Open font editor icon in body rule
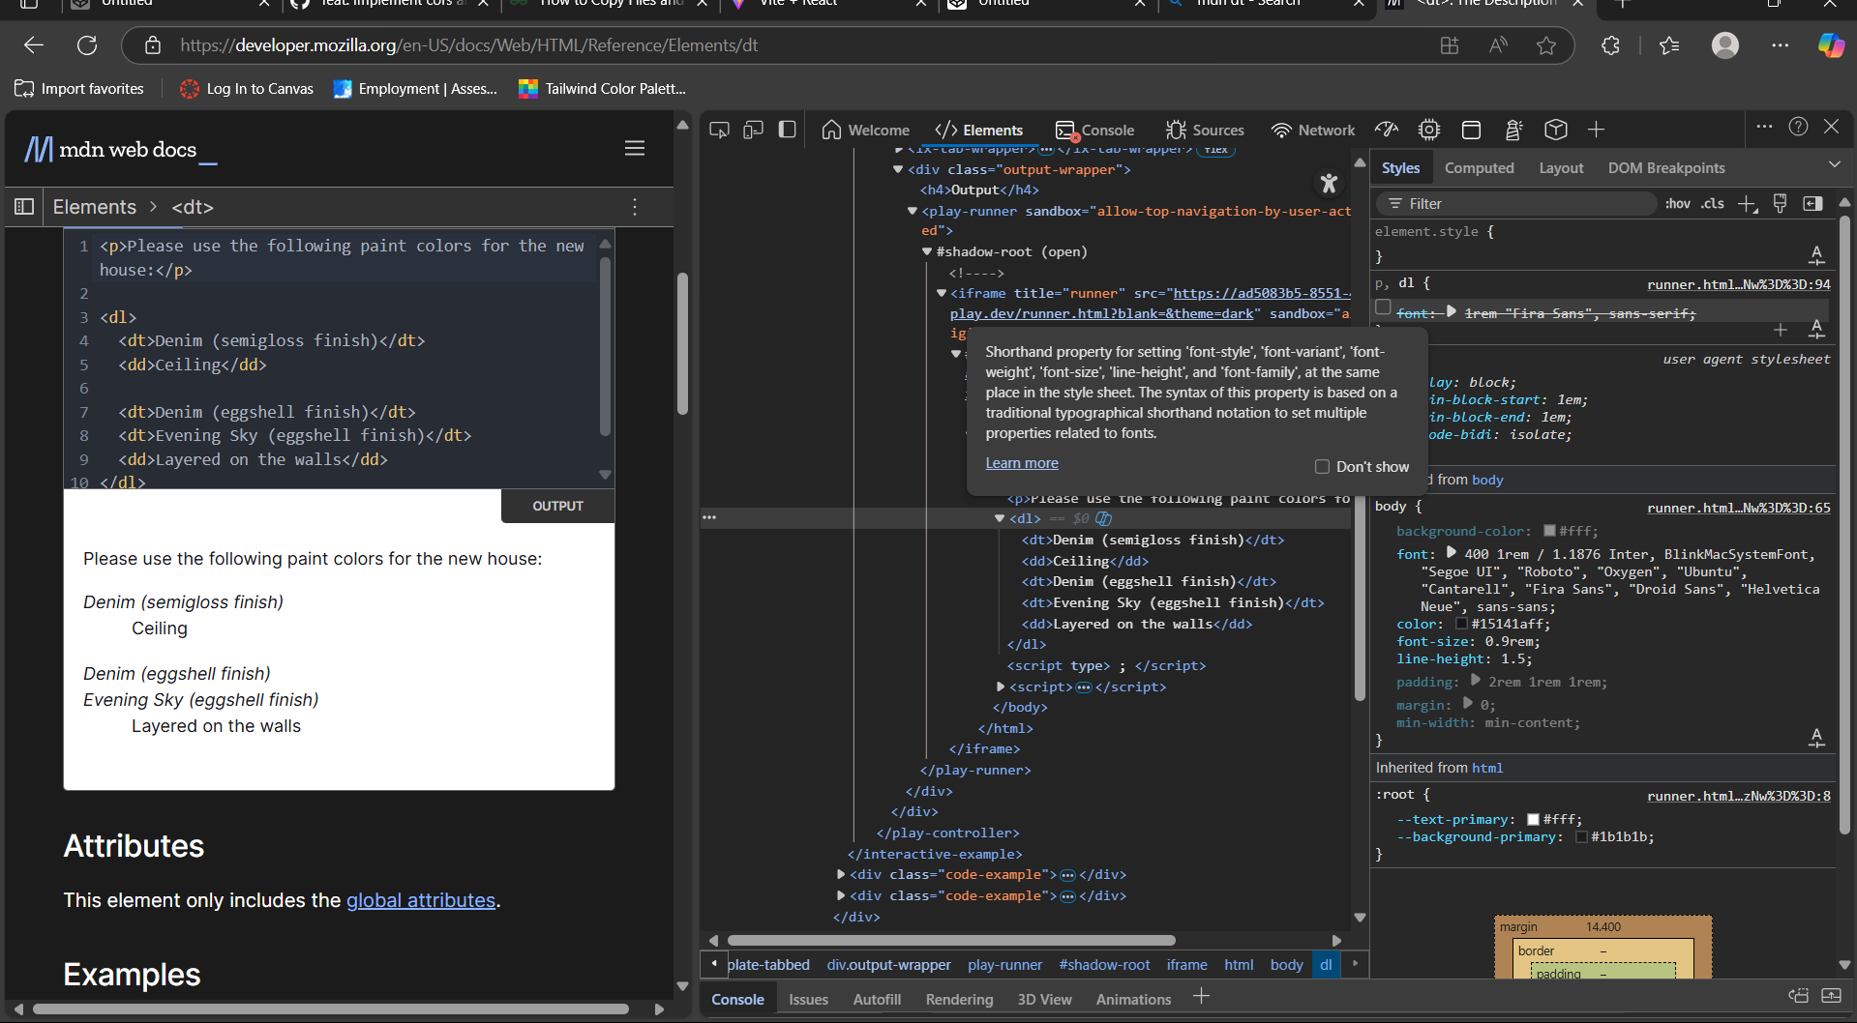Screen dimensions: 1857x1023 click(1816, 738)
